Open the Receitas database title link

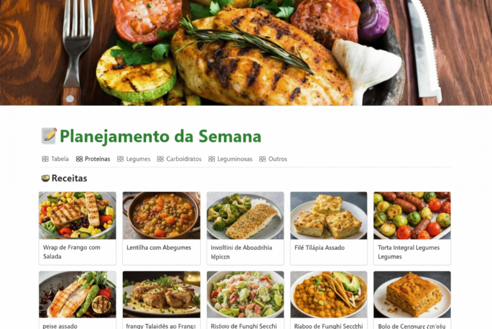69,178
